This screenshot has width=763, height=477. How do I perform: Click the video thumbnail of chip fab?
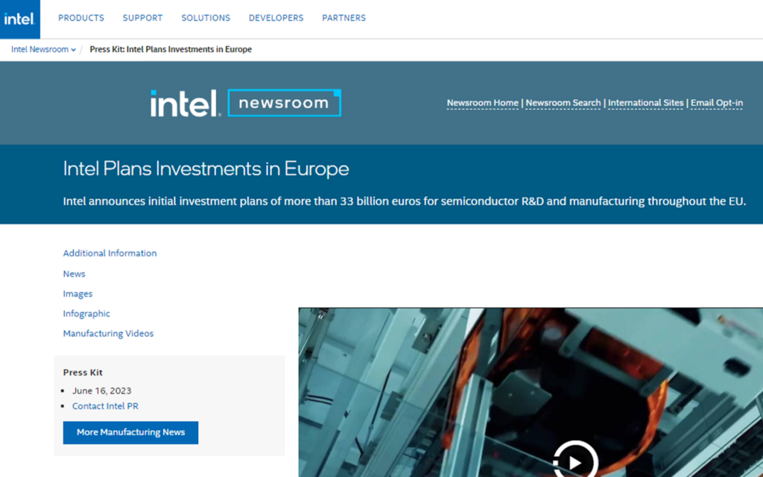point(531,392)
